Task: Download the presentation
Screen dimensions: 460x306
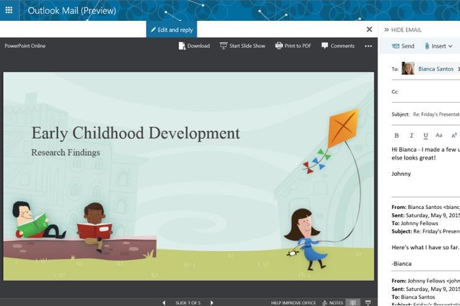Action: pyautogui.click(x=194, y=46)
